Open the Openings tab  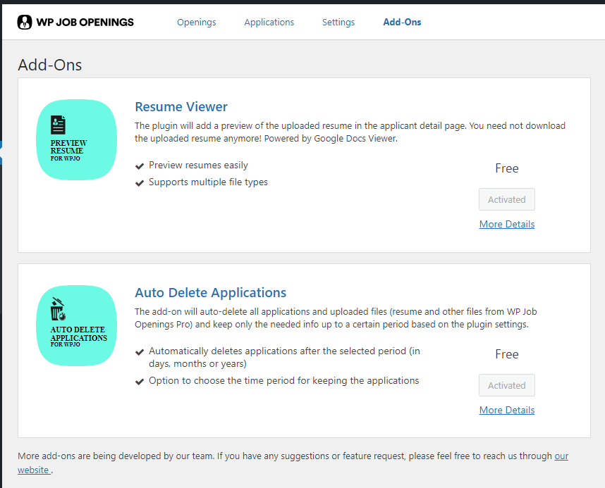197,23
